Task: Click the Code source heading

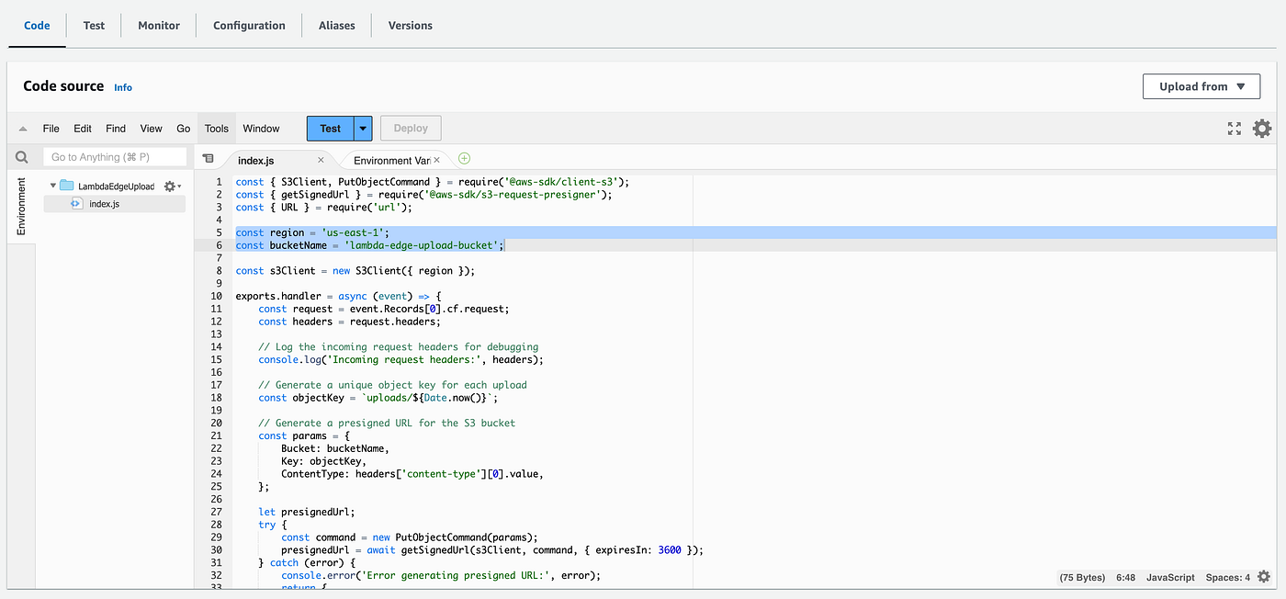Action: click(x=63, y=86)
